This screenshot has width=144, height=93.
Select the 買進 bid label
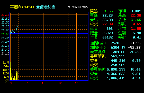click(94, 16)
